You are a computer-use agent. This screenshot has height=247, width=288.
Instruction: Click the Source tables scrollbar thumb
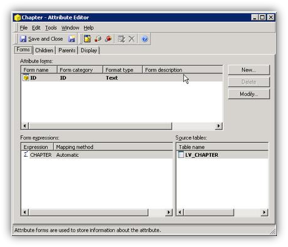coord(209,212)
